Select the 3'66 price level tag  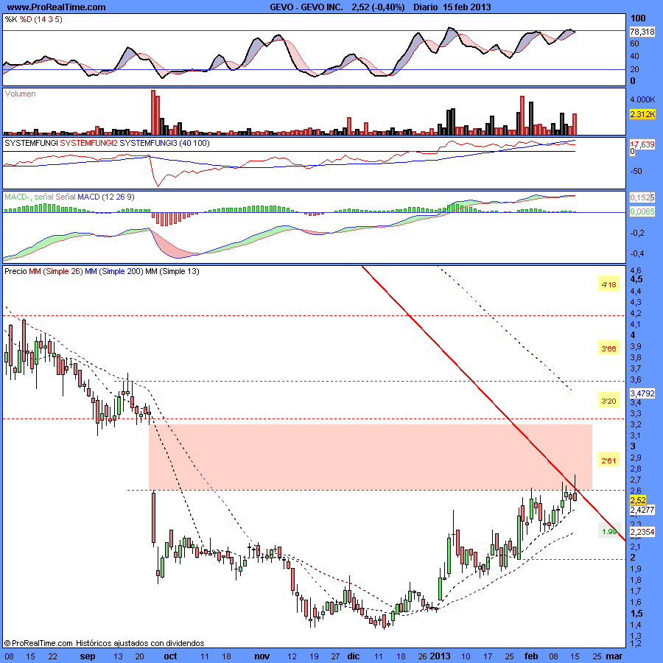point(609,349)
